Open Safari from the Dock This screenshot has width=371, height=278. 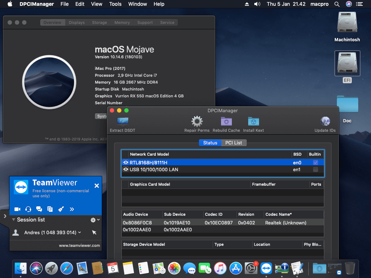(x=67, y=268)
